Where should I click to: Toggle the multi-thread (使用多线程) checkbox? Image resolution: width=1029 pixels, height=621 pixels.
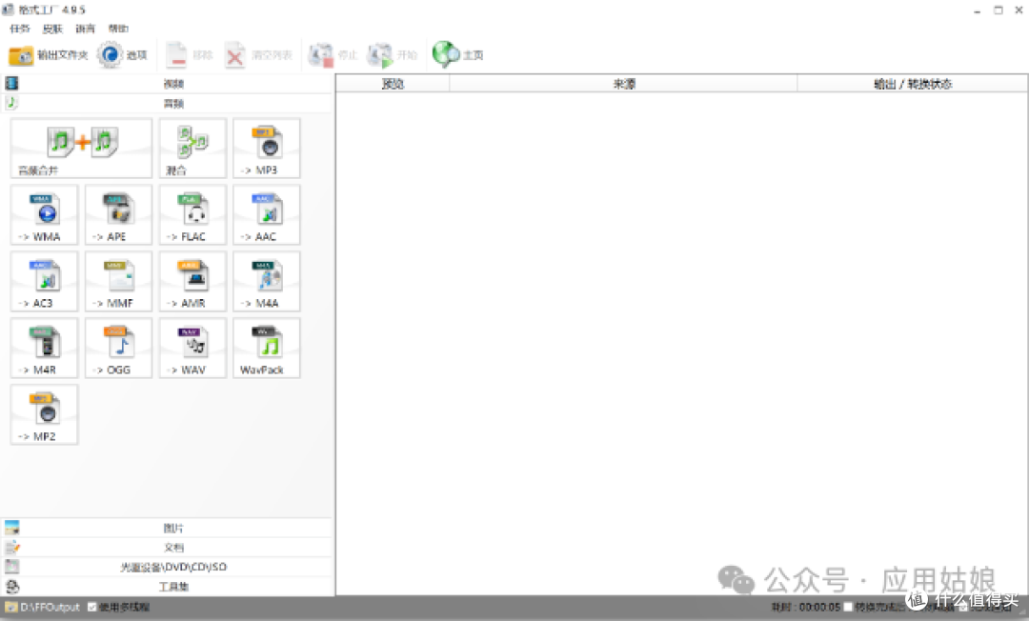click(91, 608)
